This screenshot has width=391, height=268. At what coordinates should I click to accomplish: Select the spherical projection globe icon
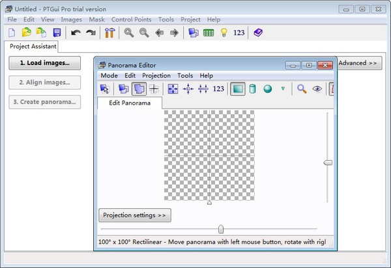coord(268,89)
